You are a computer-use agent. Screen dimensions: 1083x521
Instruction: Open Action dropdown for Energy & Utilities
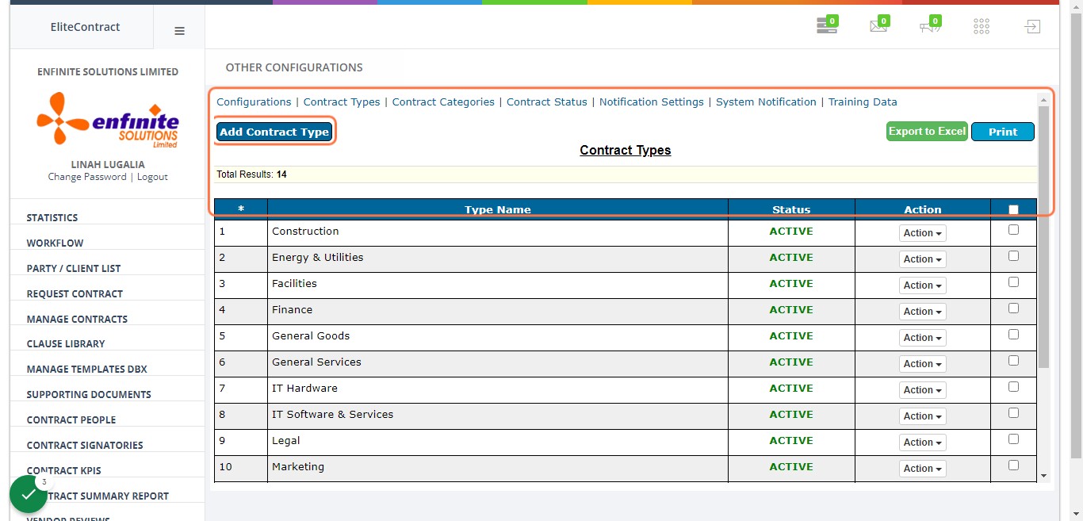point(923,259)
